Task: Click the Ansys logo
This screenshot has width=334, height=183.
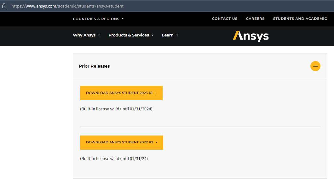Action: click(x=250, y=36)
